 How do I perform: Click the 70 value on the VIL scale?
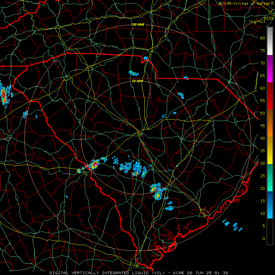(262, 63)
